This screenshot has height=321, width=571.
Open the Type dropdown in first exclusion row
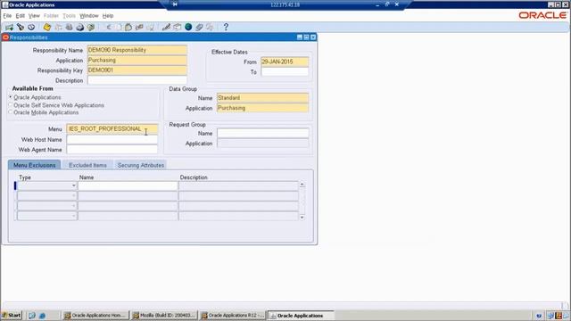(x=73, y=186)
